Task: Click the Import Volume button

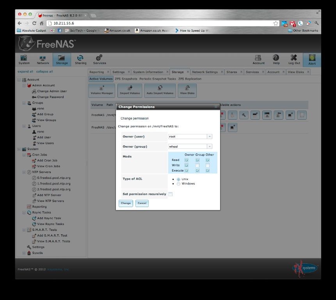Action: [130, 91]
